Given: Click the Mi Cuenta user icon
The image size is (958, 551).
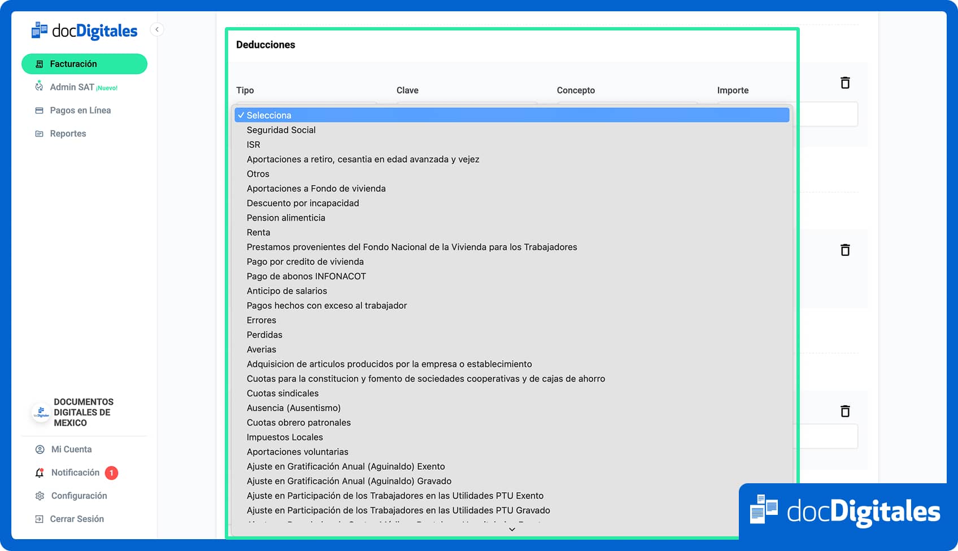Looking at the screenshot, I should (x=40, y=449).
